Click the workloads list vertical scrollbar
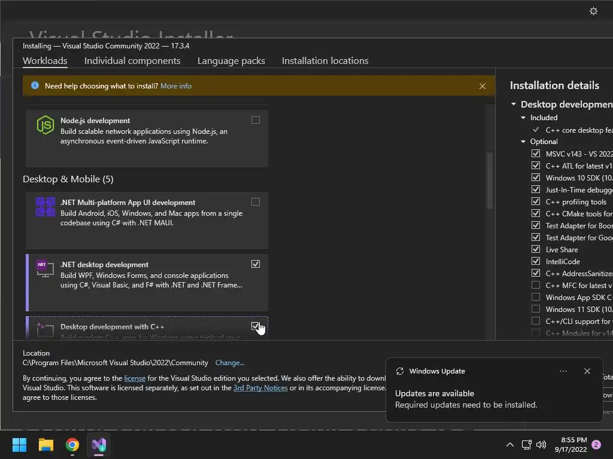The image size is (613, 459). click(490, 180)
